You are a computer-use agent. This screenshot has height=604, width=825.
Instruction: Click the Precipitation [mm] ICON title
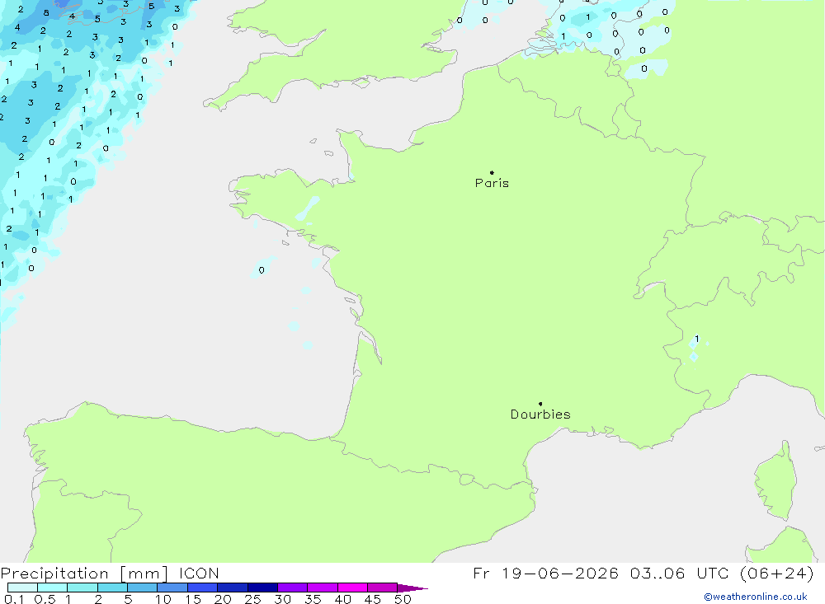click(110, 573)
